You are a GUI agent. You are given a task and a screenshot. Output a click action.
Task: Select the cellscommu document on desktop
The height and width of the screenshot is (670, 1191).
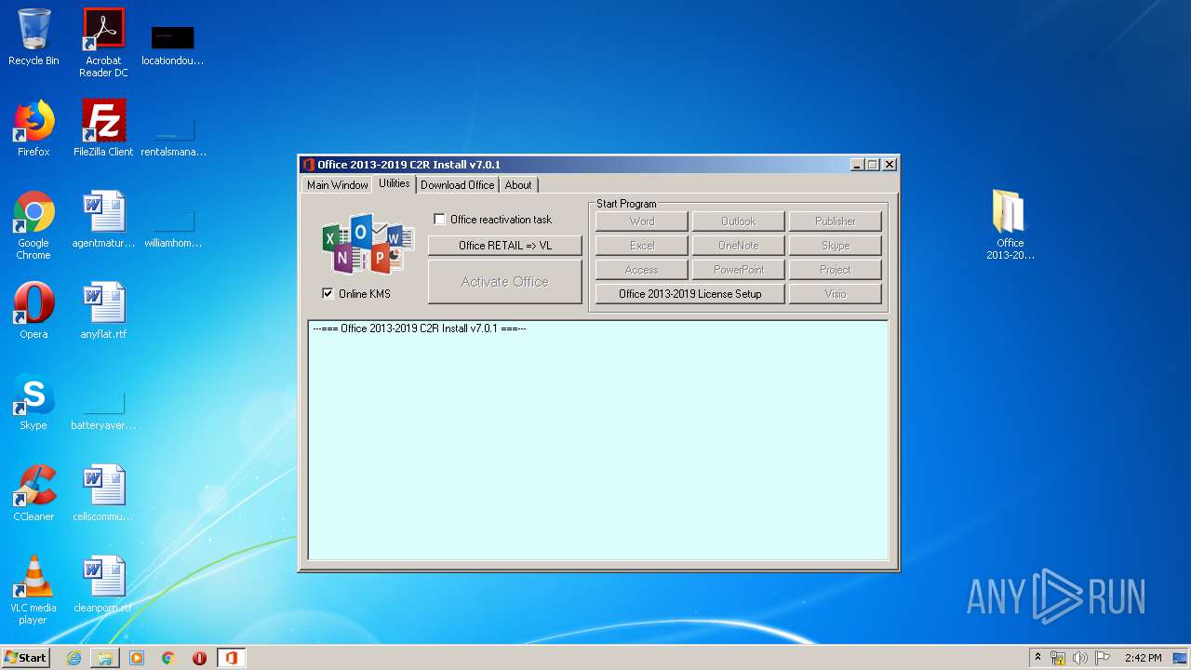click(x=103, y=493)
